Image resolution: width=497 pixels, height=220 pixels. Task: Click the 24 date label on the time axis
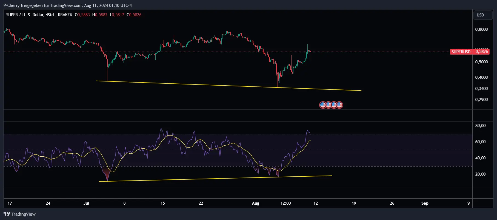pyautogui.click(x=48, y=203)
